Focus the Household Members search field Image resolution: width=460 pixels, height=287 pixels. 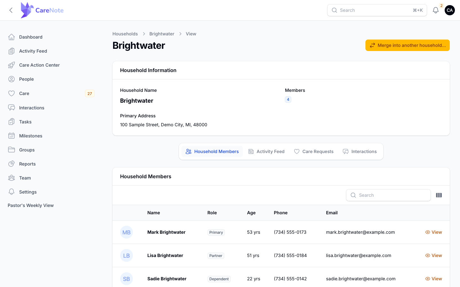pyautogui.click(x=388, y=195)
